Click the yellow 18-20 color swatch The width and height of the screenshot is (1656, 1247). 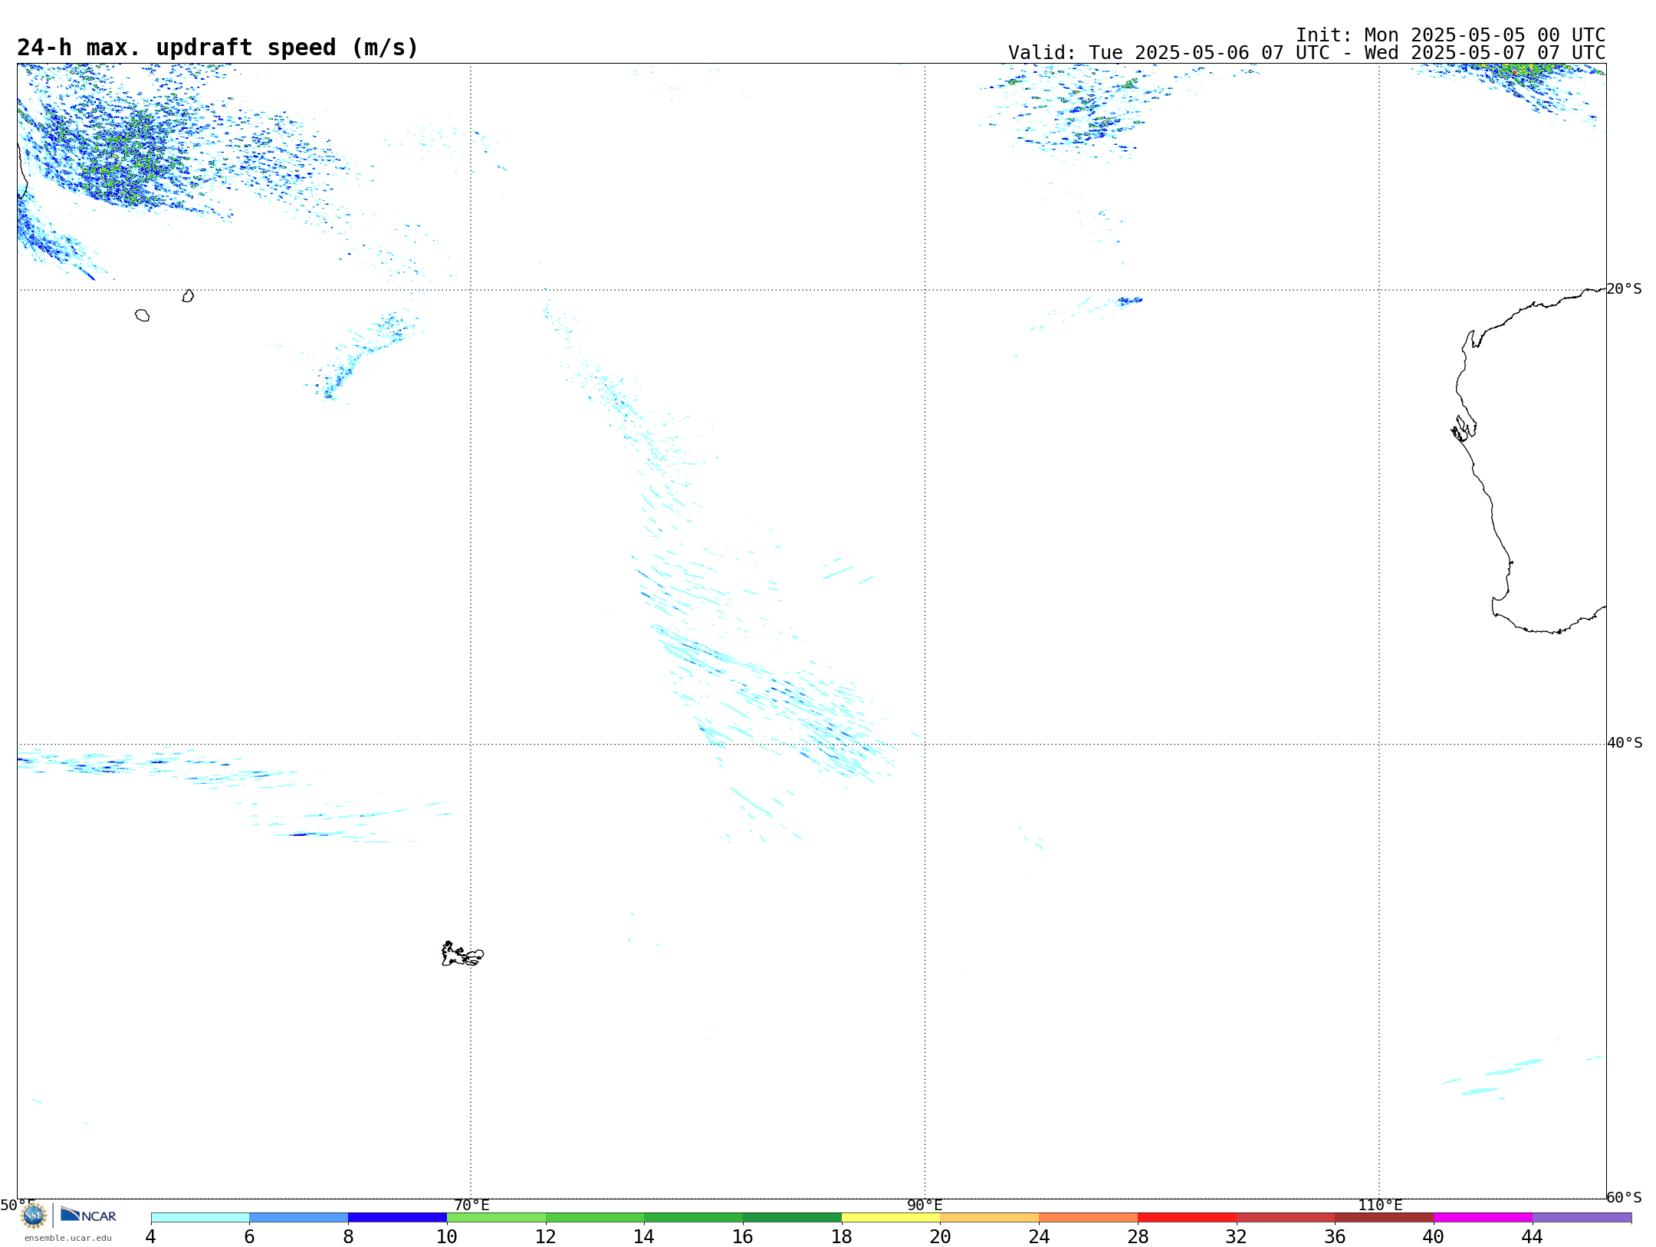(x=891, y=1218)
